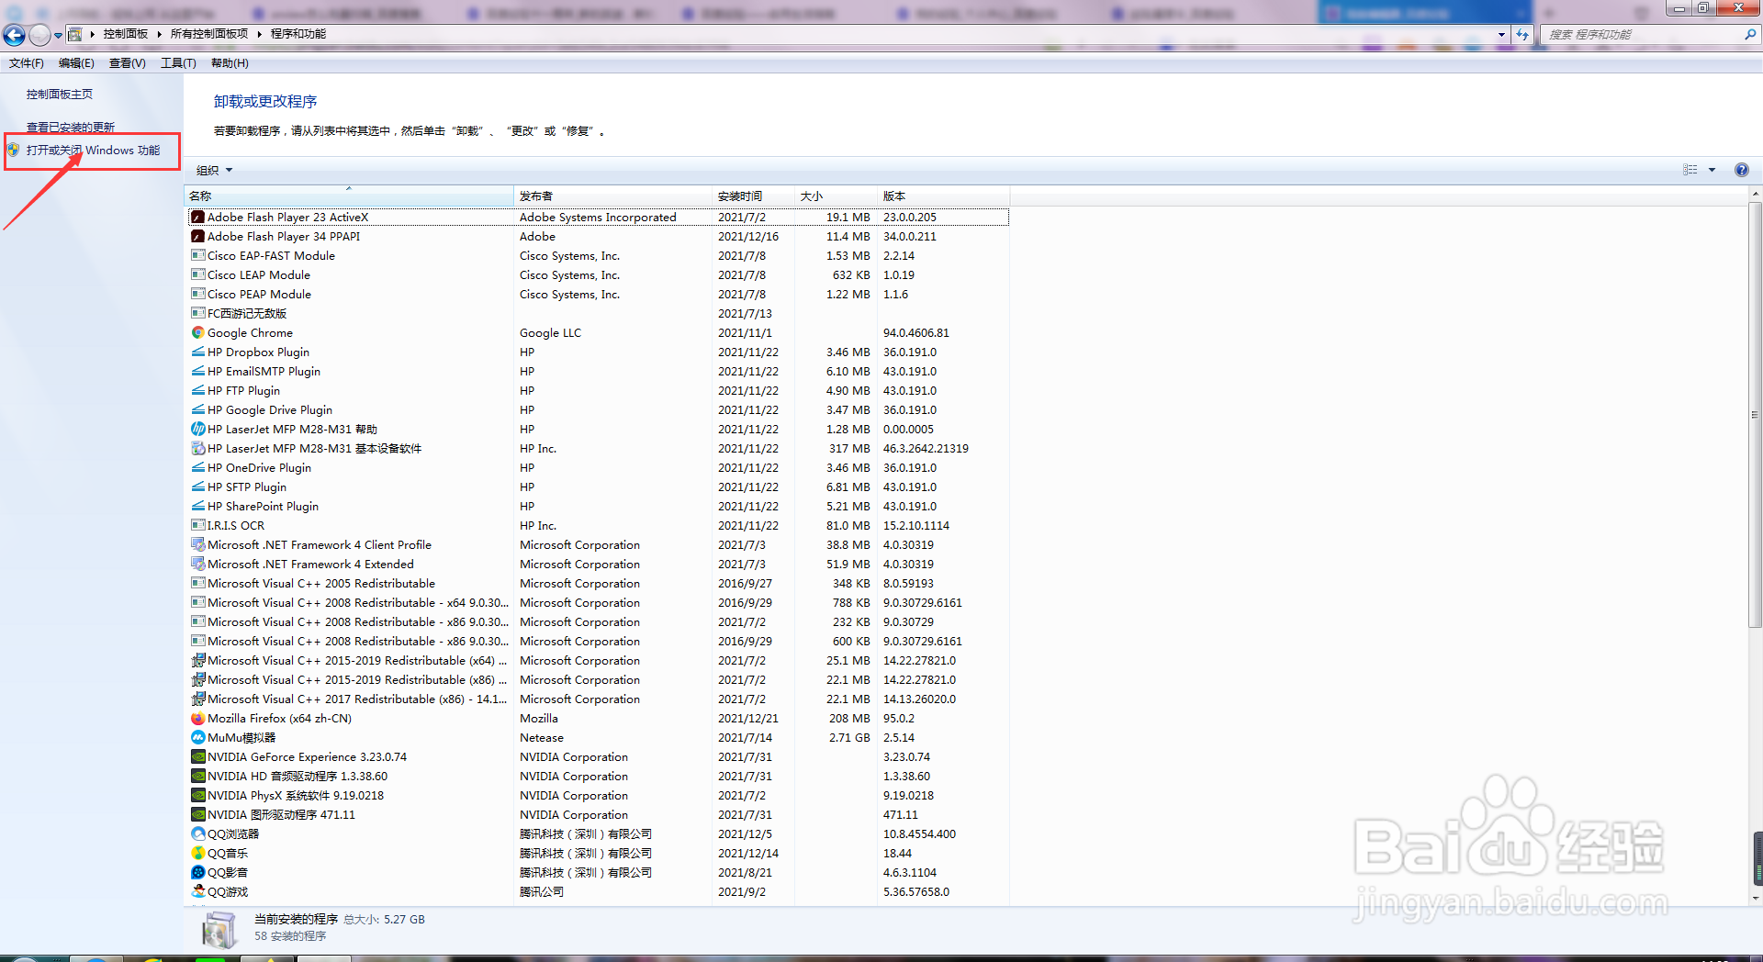The width and height of the screenshot is (1763, 962).
Task: Open the recent pages dropdown arrow
Action: [58, 36]
